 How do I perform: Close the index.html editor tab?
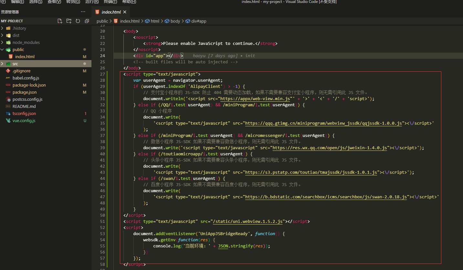tap(125, 12)
